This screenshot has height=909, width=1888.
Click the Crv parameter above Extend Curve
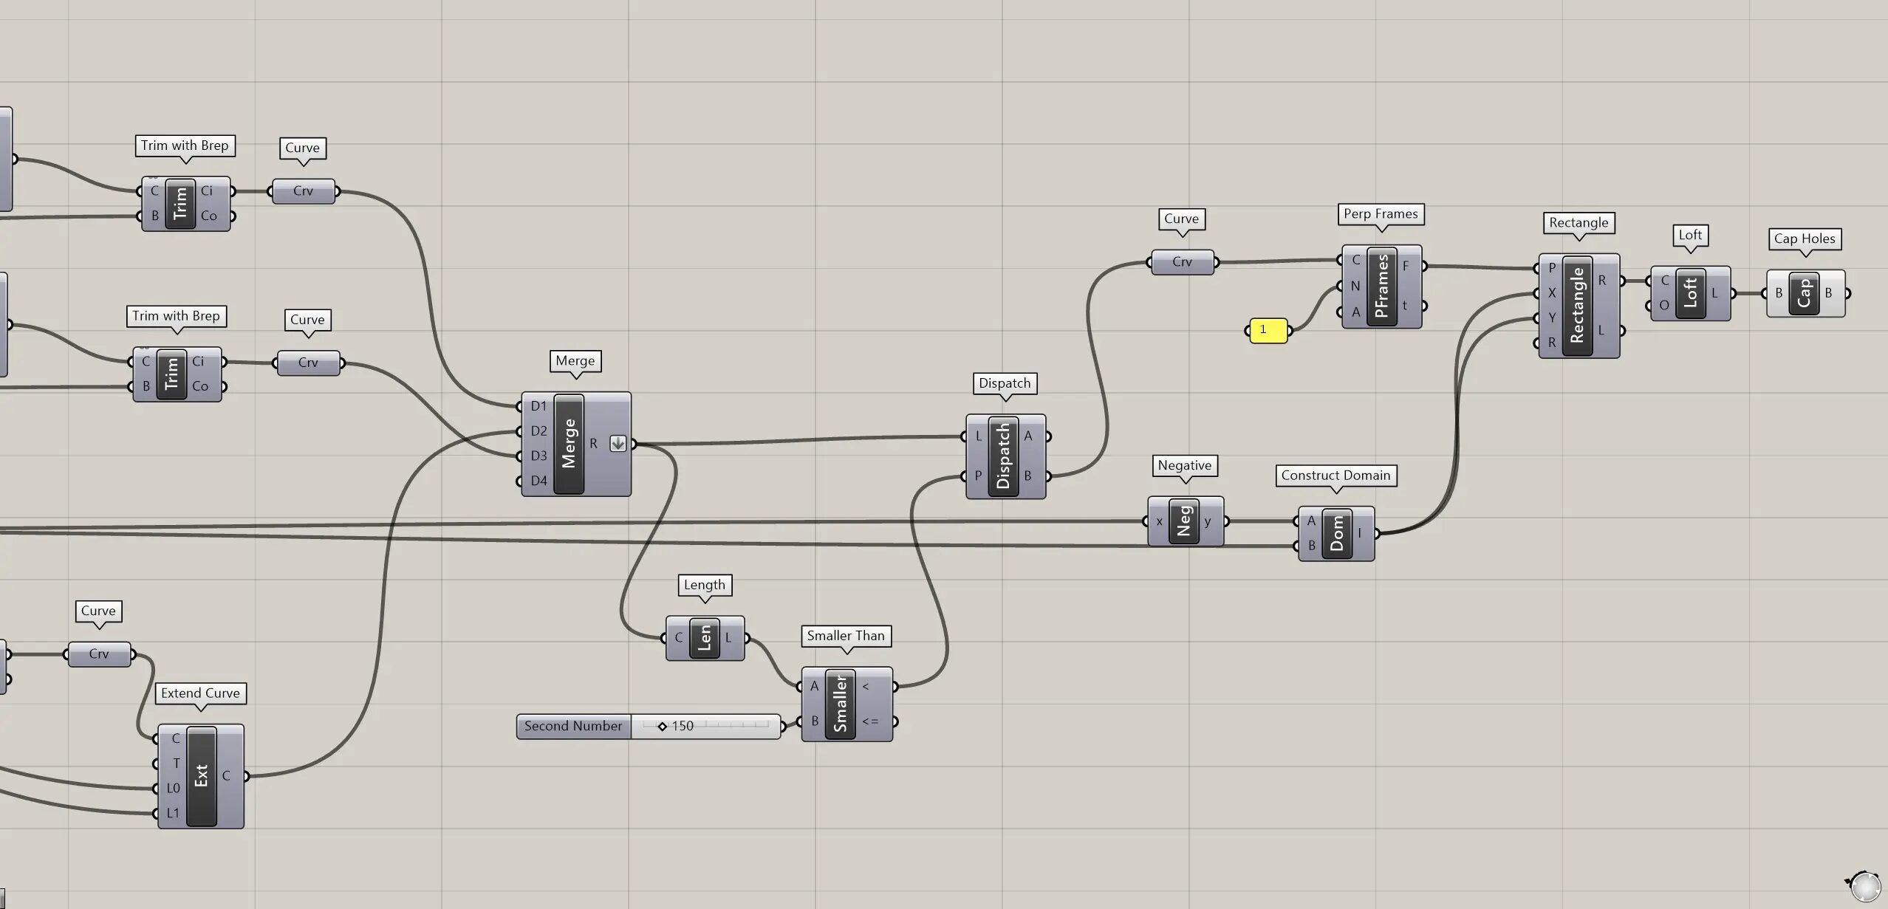coord(99,654)
